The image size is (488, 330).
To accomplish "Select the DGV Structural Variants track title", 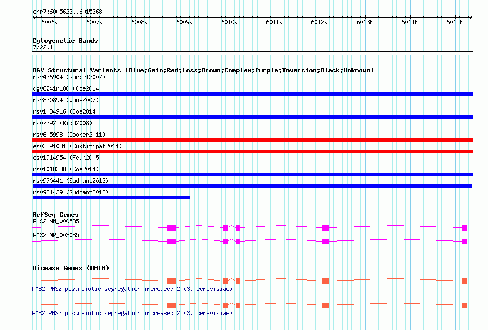I will [x=203, y=70].
